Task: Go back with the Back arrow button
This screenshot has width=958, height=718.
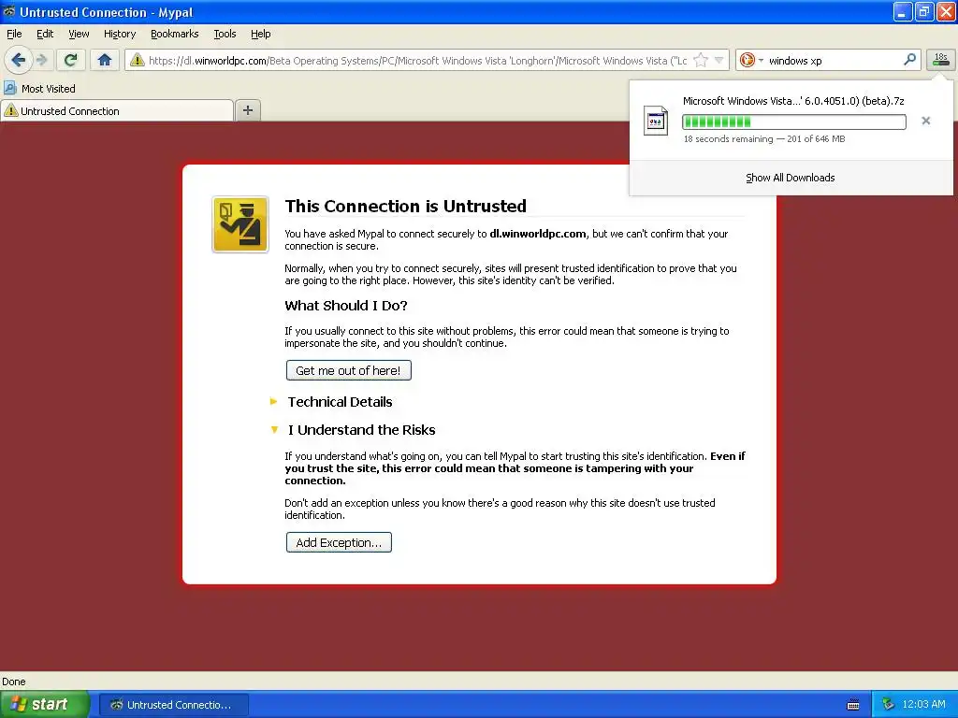Action: [x=19, y=60]
